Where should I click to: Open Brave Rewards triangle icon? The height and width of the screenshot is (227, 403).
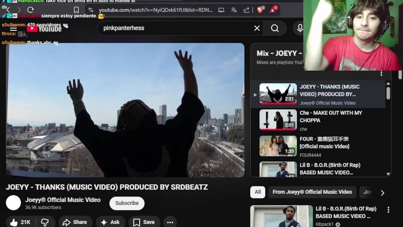coord(273,10)
